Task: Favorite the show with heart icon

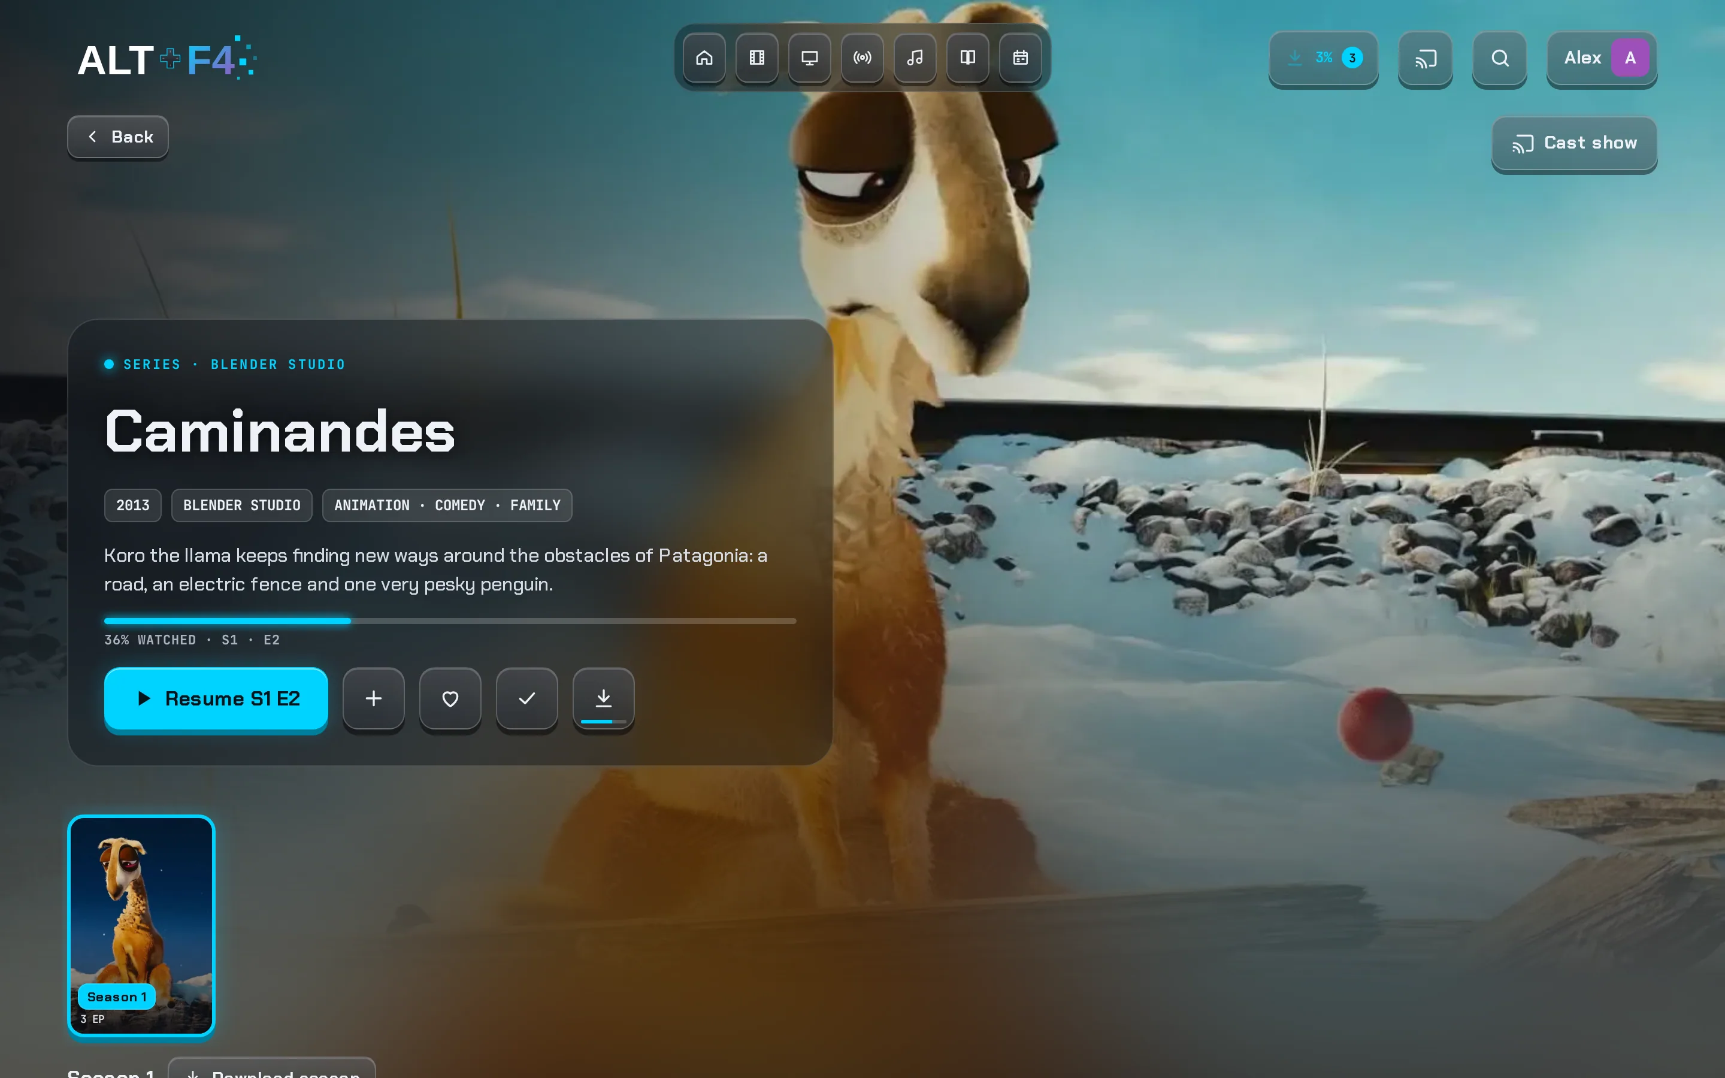Action: pyautogui.click(x=450, y=699)
